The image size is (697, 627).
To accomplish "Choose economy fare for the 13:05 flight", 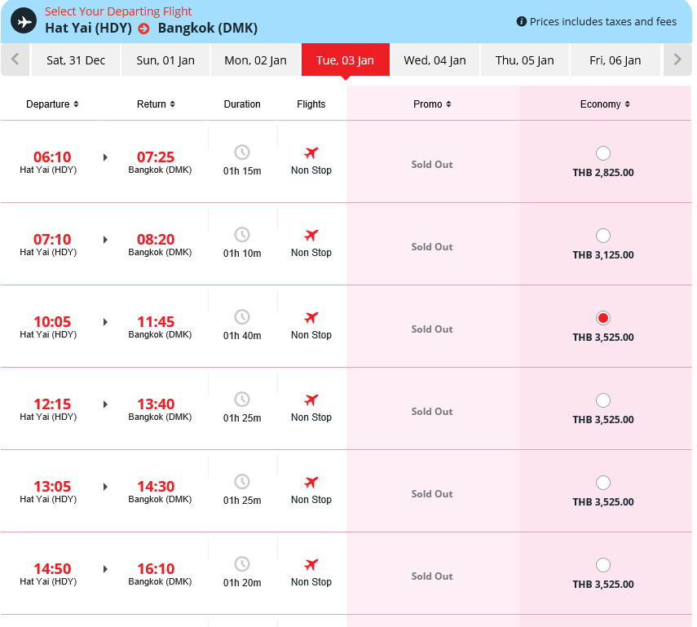I will 602,483.
